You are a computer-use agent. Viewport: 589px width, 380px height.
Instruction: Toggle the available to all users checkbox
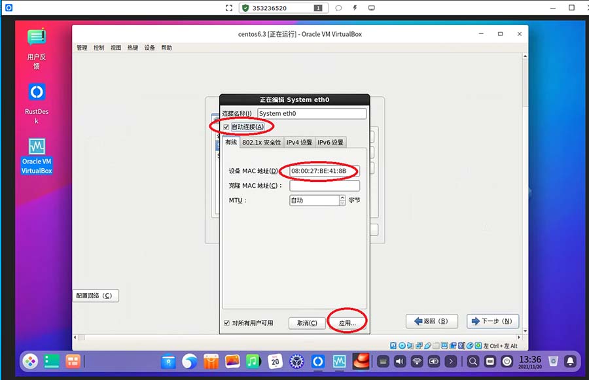pos(226,323)
